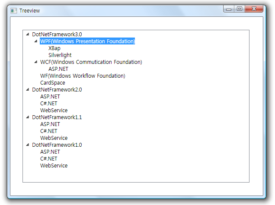Select WPF(Windows Presentation Foundation) item
Screen dimensions: 275x205
click(87, 41)
